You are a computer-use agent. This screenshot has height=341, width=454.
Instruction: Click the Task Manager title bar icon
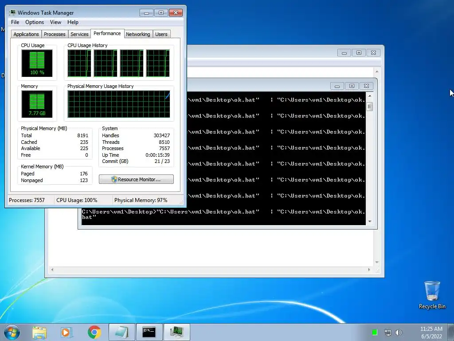tap(12, 12)
